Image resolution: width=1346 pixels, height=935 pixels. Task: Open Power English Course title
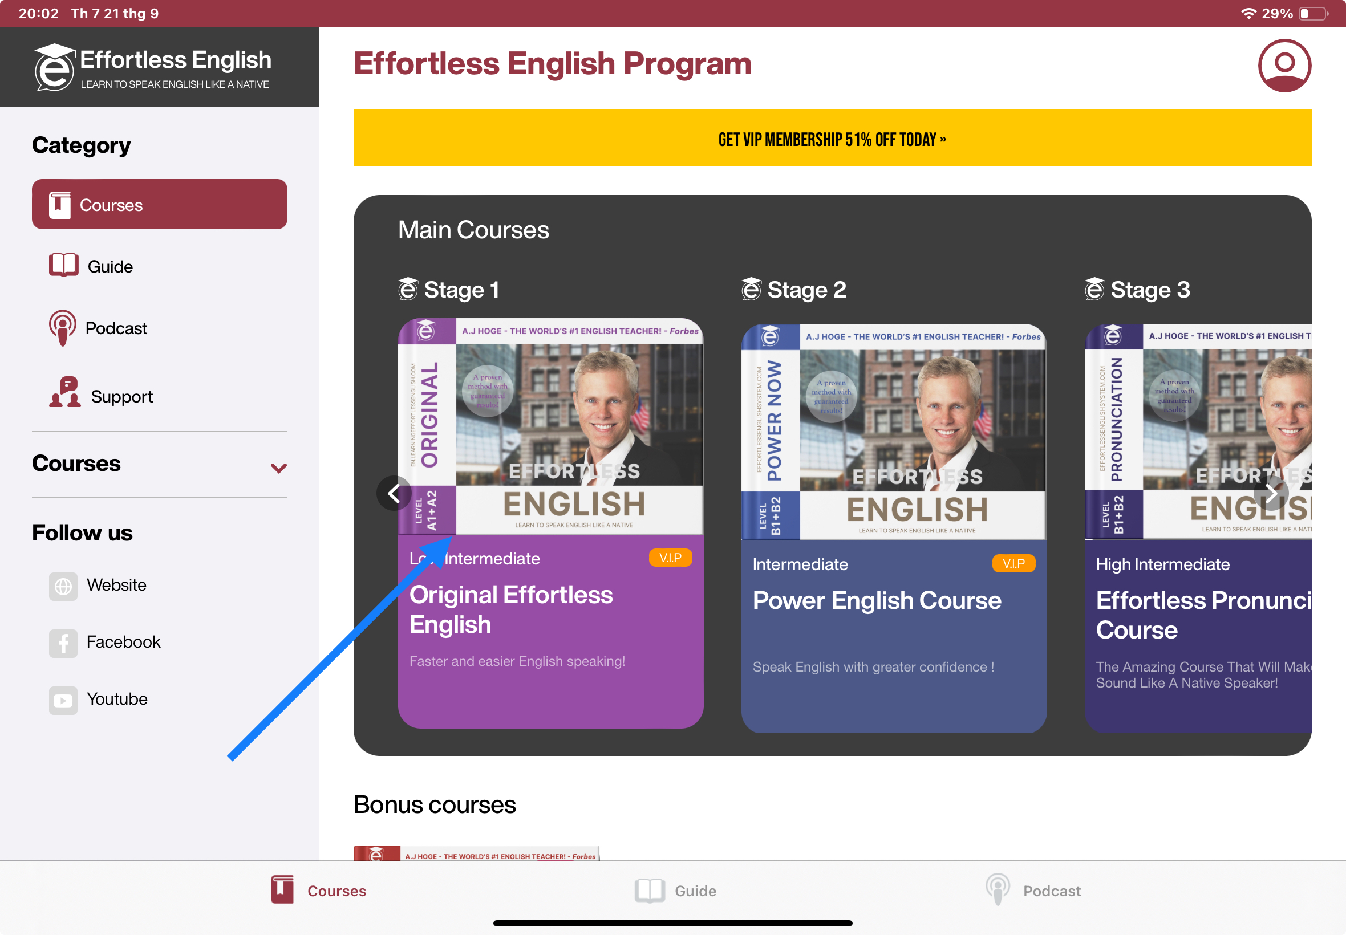pyautogui.click(x=877, y=600)
